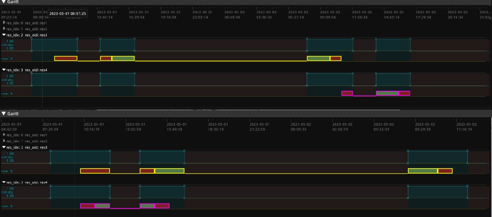Screen dimensions: 492x217
Task: Click lower timeline label 04:42:59
Action: point(9,129)
